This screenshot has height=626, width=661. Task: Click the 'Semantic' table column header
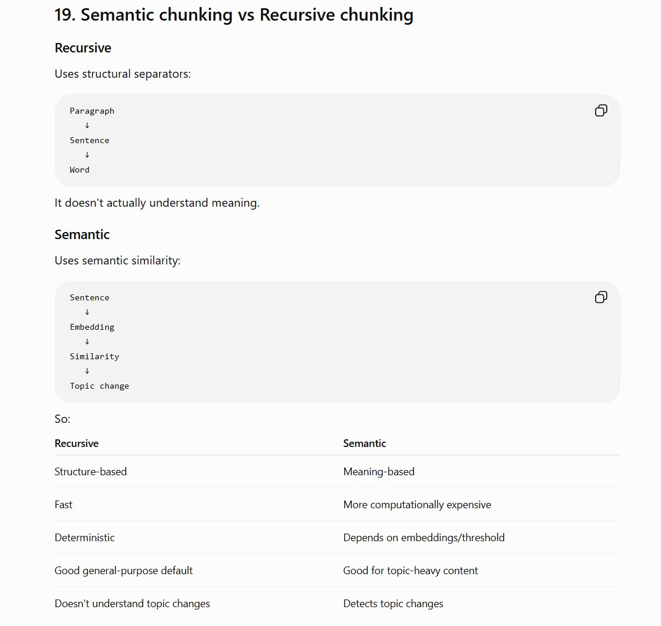pyautogui.click(x=365, y=443)
